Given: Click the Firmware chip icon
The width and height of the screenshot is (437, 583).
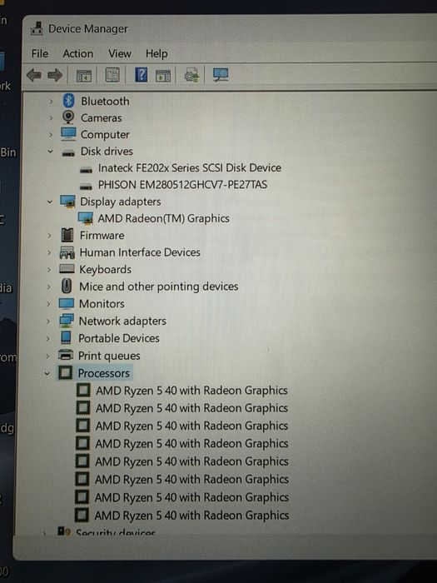Looking at the screenshot, I should click(67, 235).
